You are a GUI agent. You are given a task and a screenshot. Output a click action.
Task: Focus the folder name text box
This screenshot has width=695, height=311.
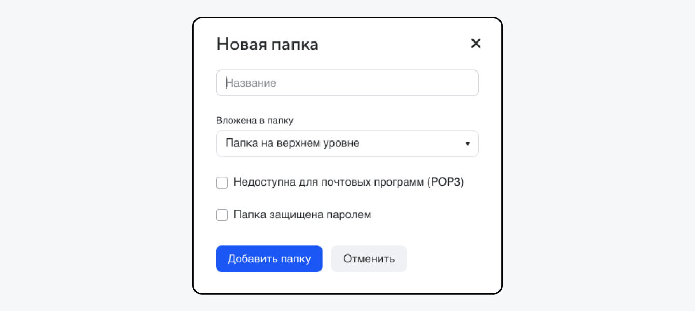[x=347, y=83]
